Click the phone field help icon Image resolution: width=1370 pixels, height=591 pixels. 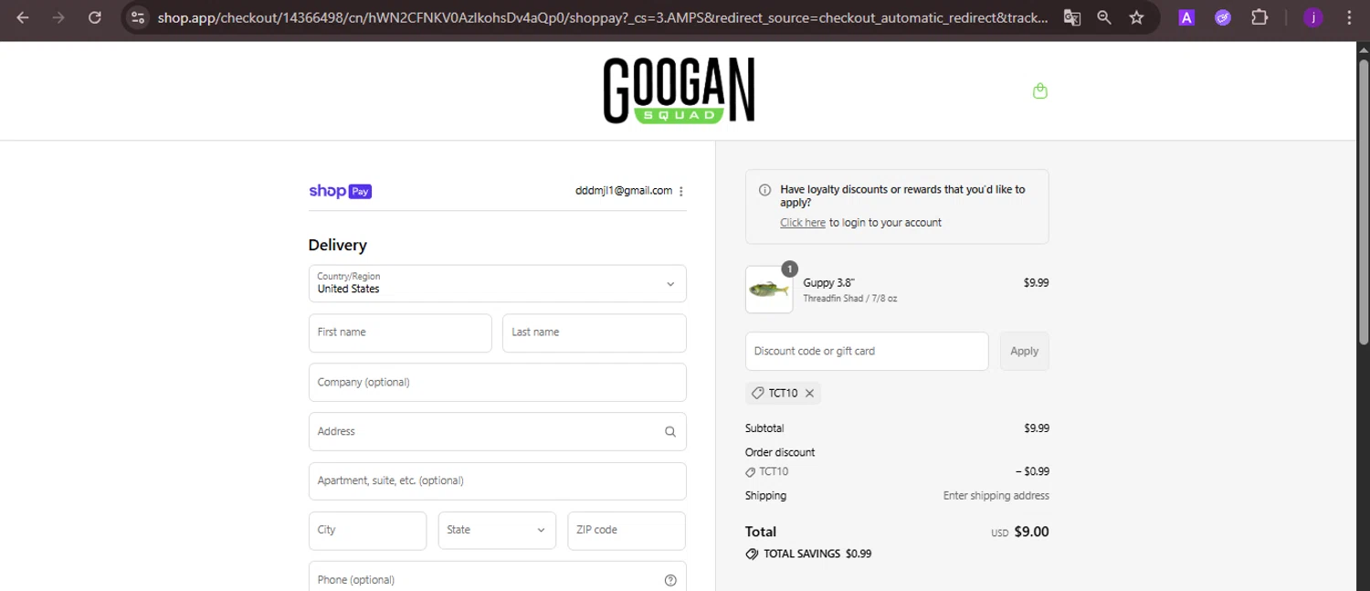[670, 580]
